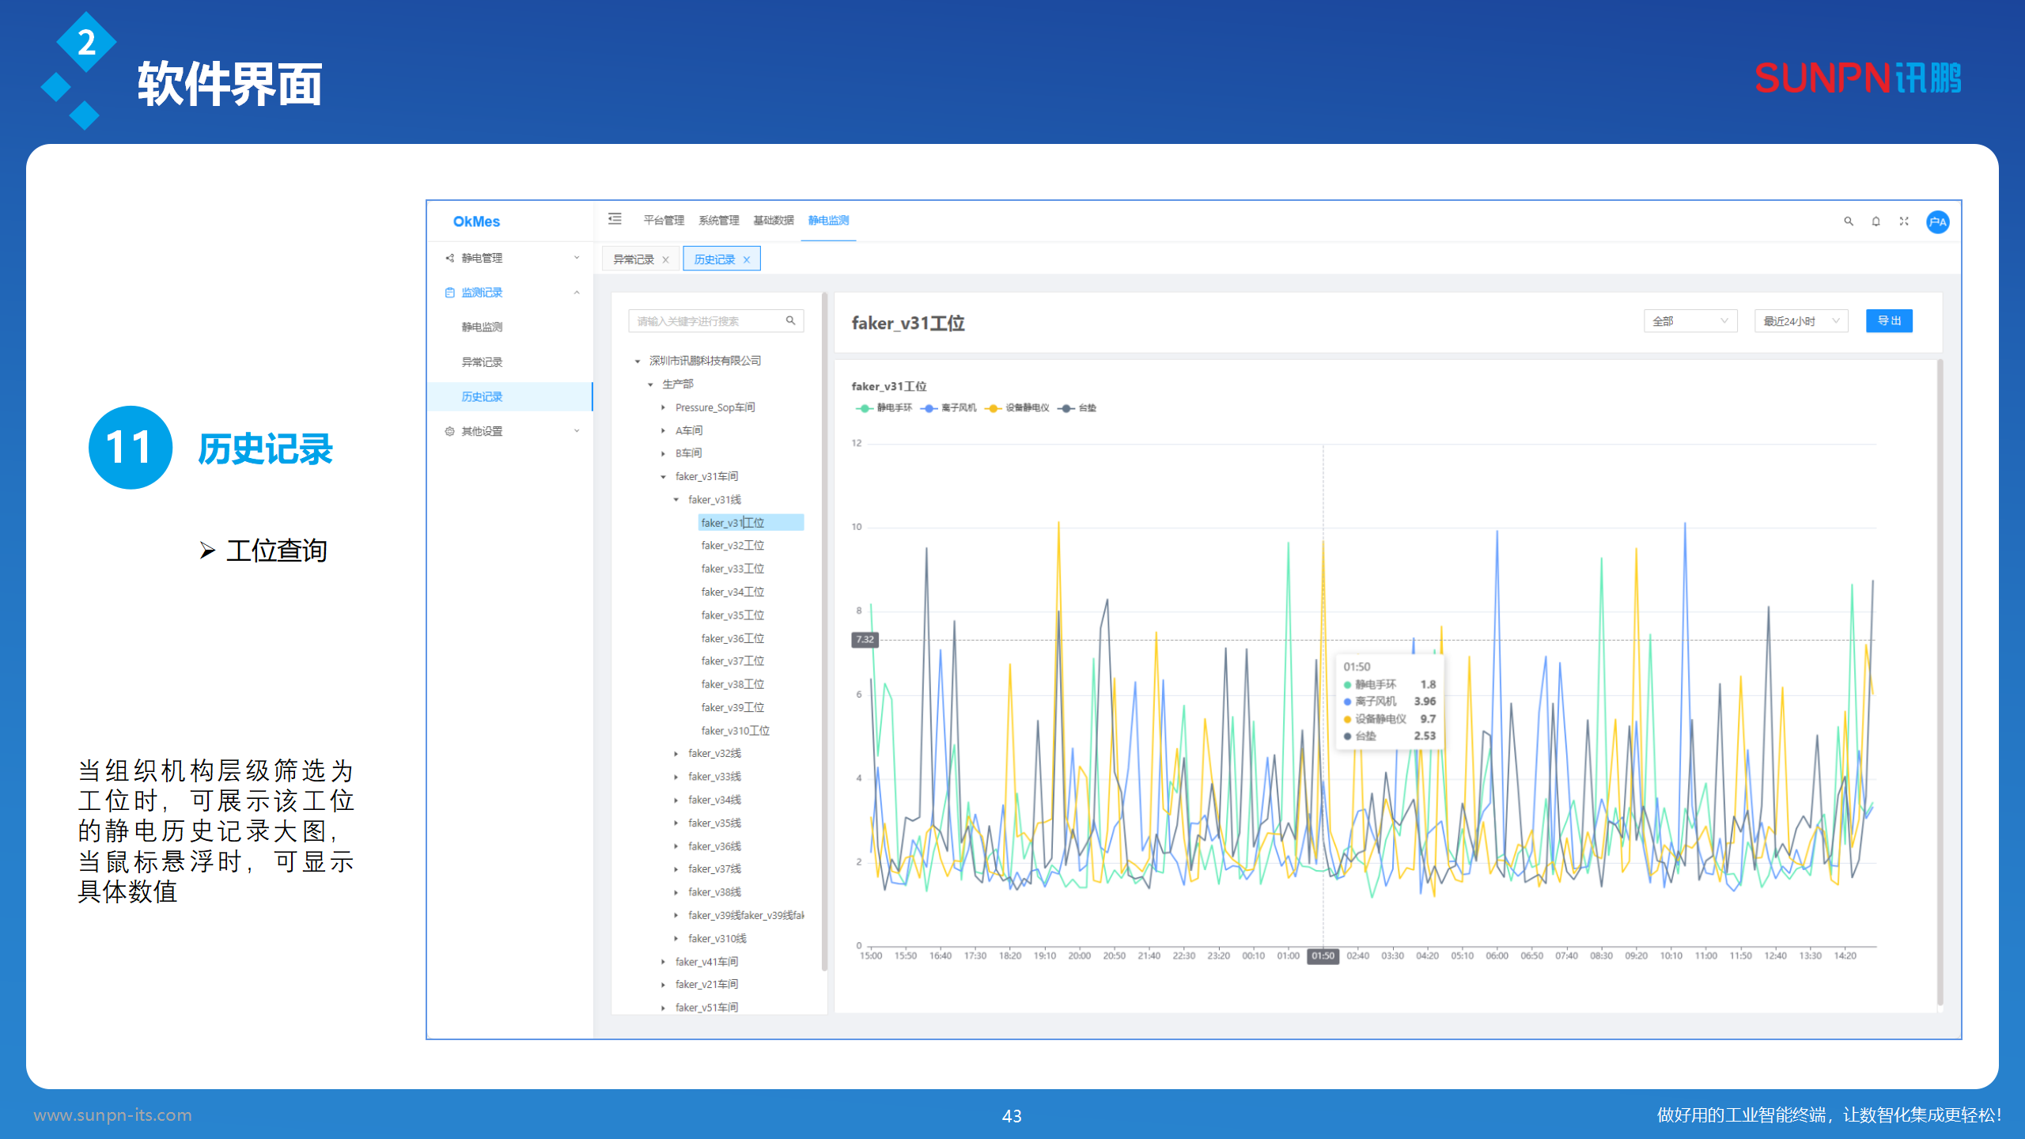This screenshot has width=2025, height=1139.
Task: Close the 历史记录 tab with its X
Action: click(746, 259)
